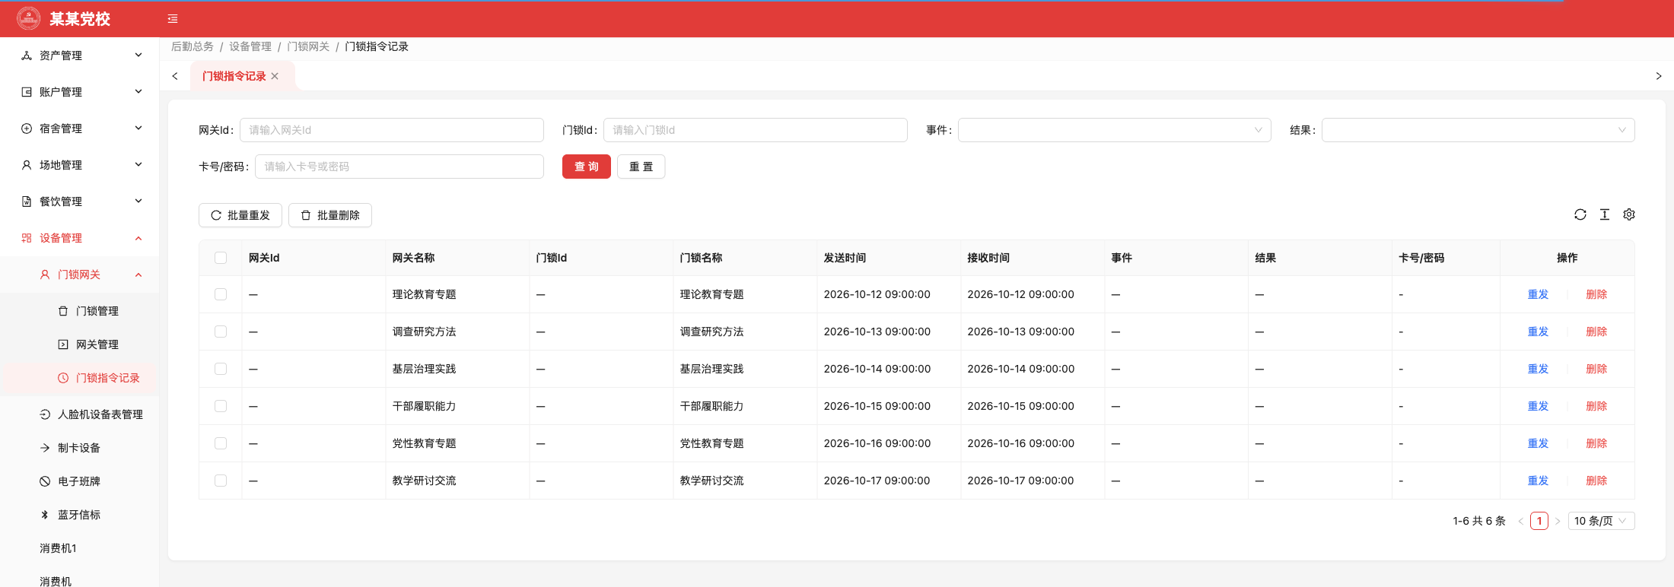Open 网关管理 in the sidebar
This screenshot has width=1674, height=587.
pos(80,344)
